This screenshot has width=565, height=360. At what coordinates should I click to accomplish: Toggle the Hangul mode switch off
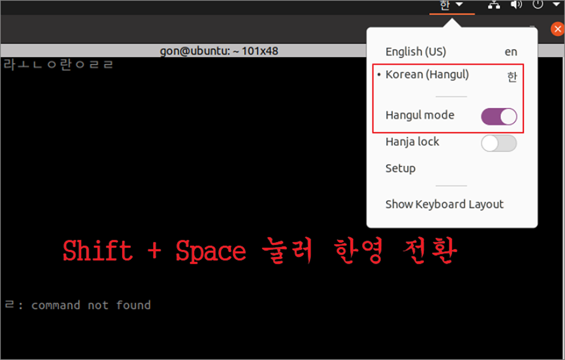click(499, 116)
